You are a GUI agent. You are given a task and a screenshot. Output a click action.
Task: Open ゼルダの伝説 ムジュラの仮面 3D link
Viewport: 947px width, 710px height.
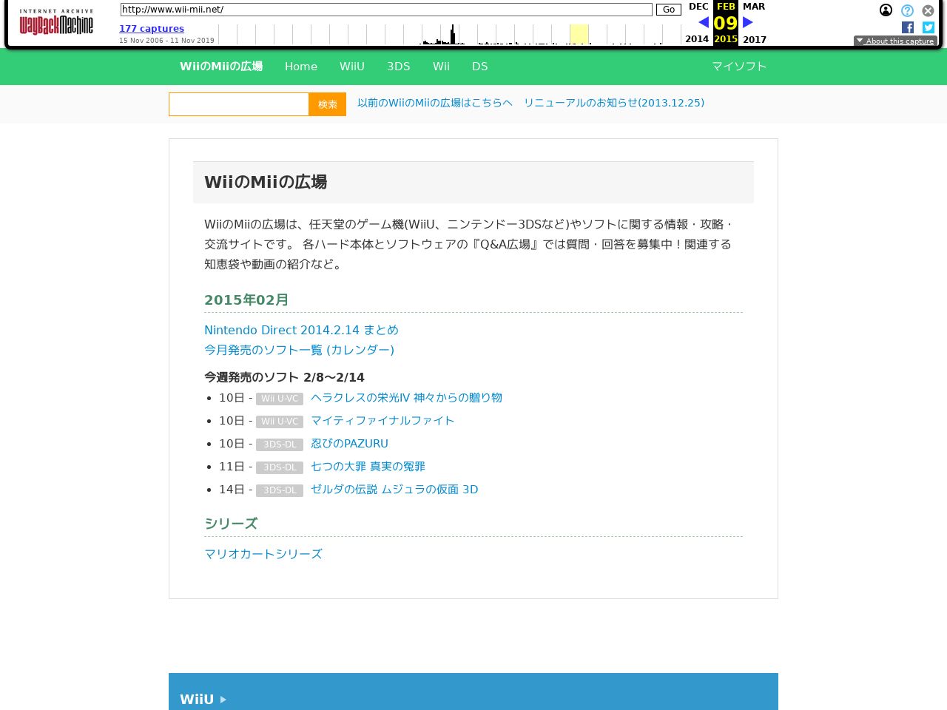tap(394, 490)
